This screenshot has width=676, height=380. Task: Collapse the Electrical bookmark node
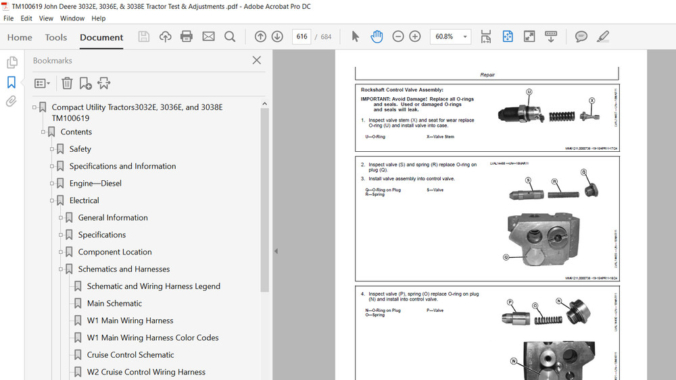click(x=52, y=200)
